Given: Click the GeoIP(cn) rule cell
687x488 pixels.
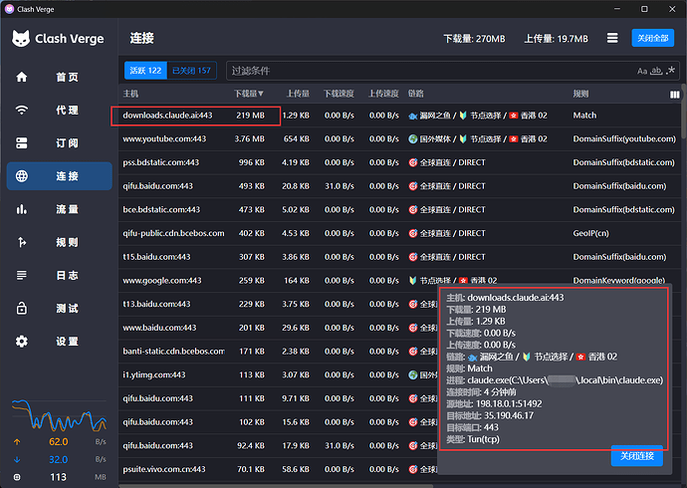Looking at the screenshot, I should [590, 233].
